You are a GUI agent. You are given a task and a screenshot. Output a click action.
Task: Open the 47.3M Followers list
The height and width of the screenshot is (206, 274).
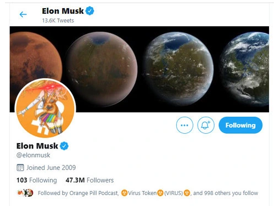pyautogui.click(x=90, y=180)
